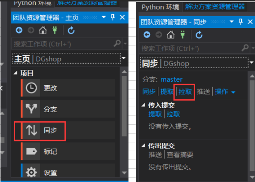Viewport: 255px width, 182px height.
Task: Click green plug connect icon in Sync panel
Action: point(182,35)
